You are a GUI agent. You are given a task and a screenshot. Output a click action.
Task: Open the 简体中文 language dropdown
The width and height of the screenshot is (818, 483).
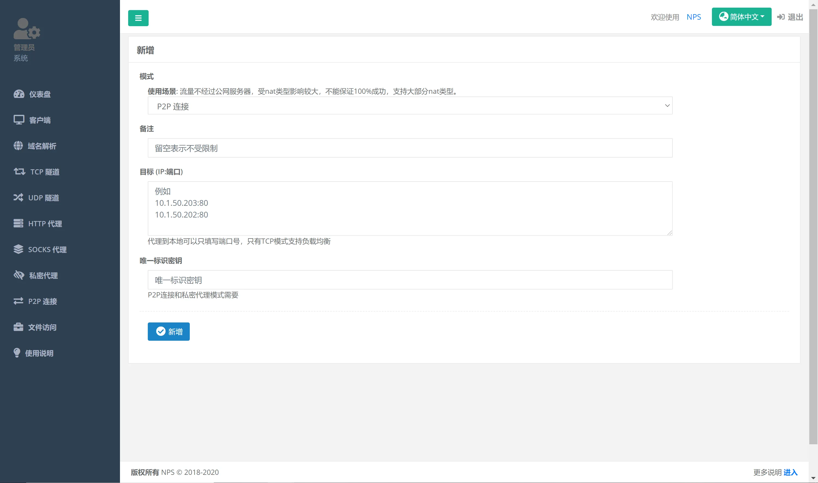pos(741,17)
